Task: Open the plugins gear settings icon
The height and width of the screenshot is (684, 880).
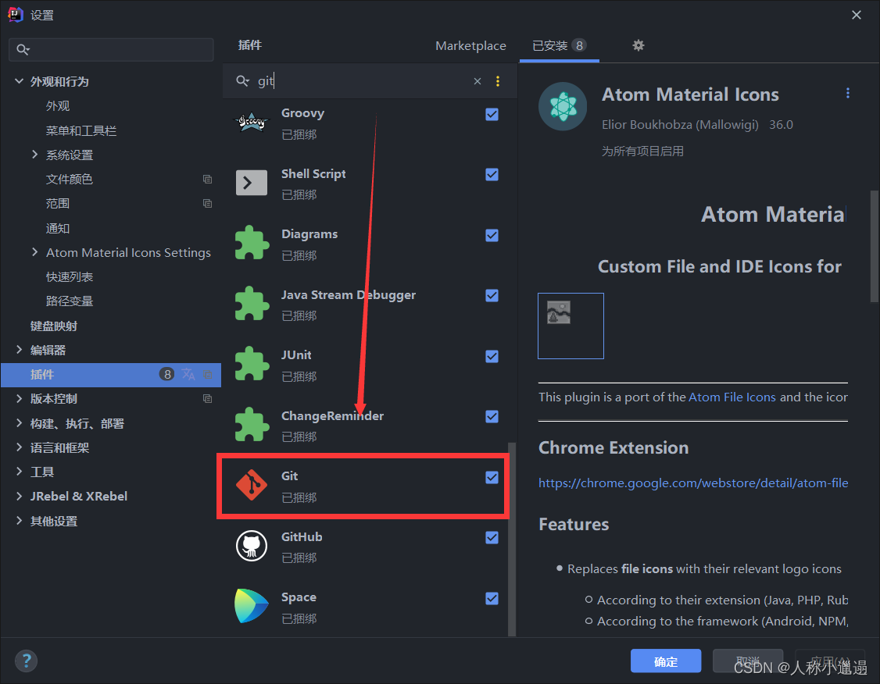Action: click(x=638, y=45)
